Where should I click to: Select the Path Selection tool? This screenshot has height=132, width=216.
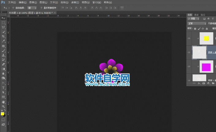point(3,92)
